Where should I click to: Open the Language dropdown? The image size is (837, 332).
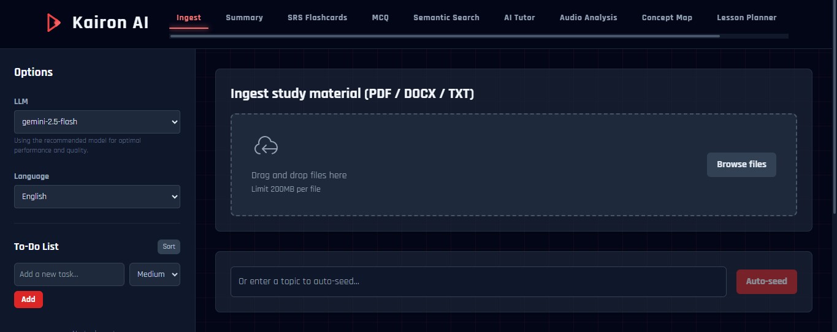click(x=97, y=197)
